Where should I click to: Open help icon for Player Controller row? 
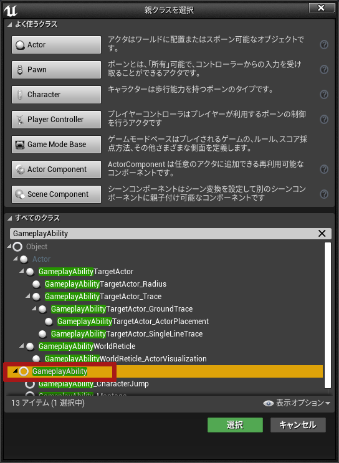point(324,119)
